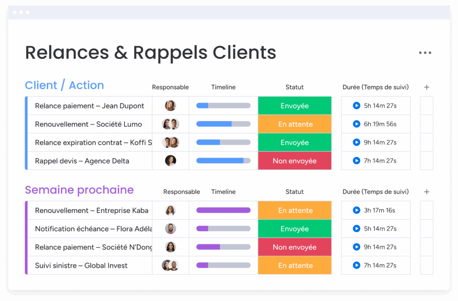
Task: Change the En attente status for Global Invest
Action: [294, 265]
